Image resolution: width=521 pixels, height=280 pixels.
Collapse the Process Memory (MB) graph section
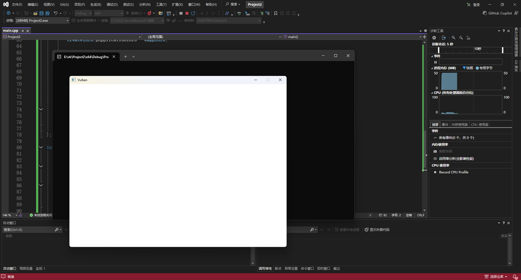pyautogui.click(x=432, y=68)
